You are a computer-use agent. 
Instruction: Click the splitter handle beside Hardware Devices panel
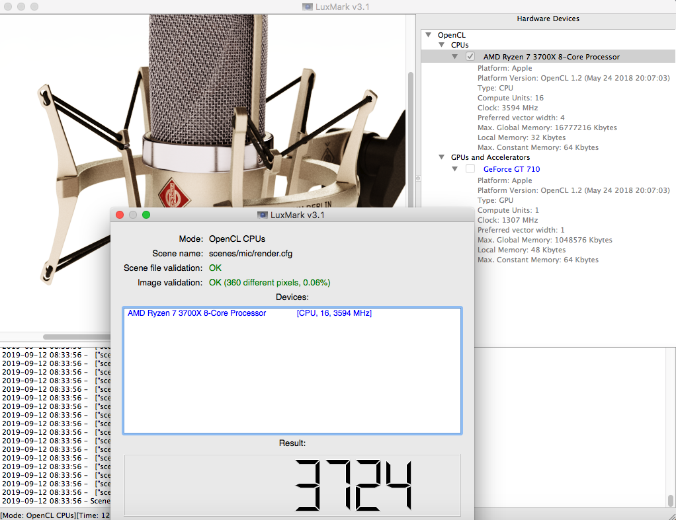pyautogui.click(x=417, y=178)
